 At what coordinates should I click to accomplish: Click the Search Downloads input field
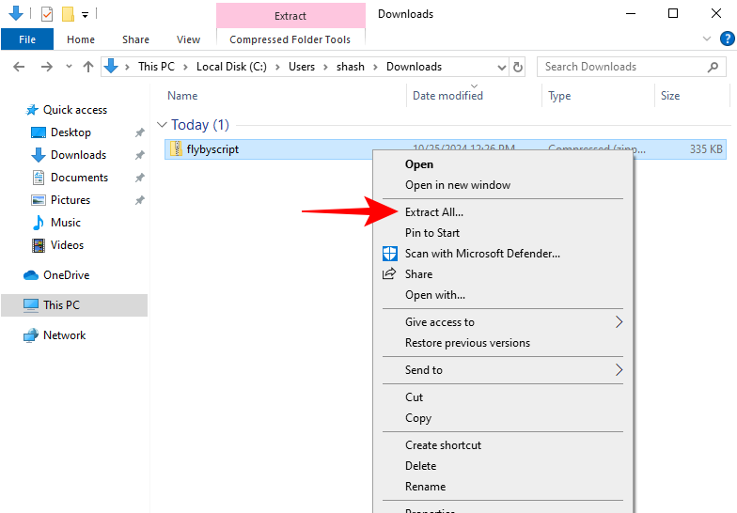[620, 67]
